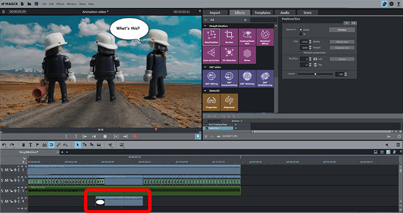Switch to the Templates tab
The width and height of the screenshot is (403, 213).
262,13
